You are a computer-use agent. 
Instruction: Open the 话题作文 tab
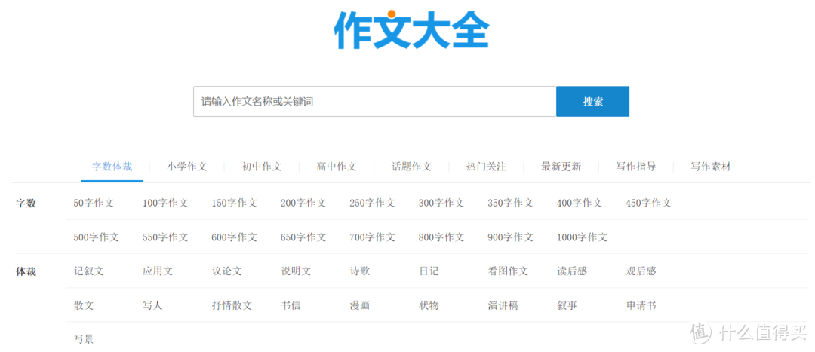click(412, 167)
